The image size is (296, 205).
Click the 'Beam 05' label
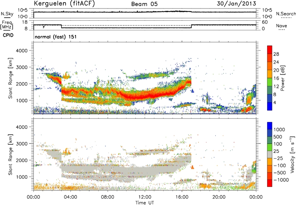144,4
